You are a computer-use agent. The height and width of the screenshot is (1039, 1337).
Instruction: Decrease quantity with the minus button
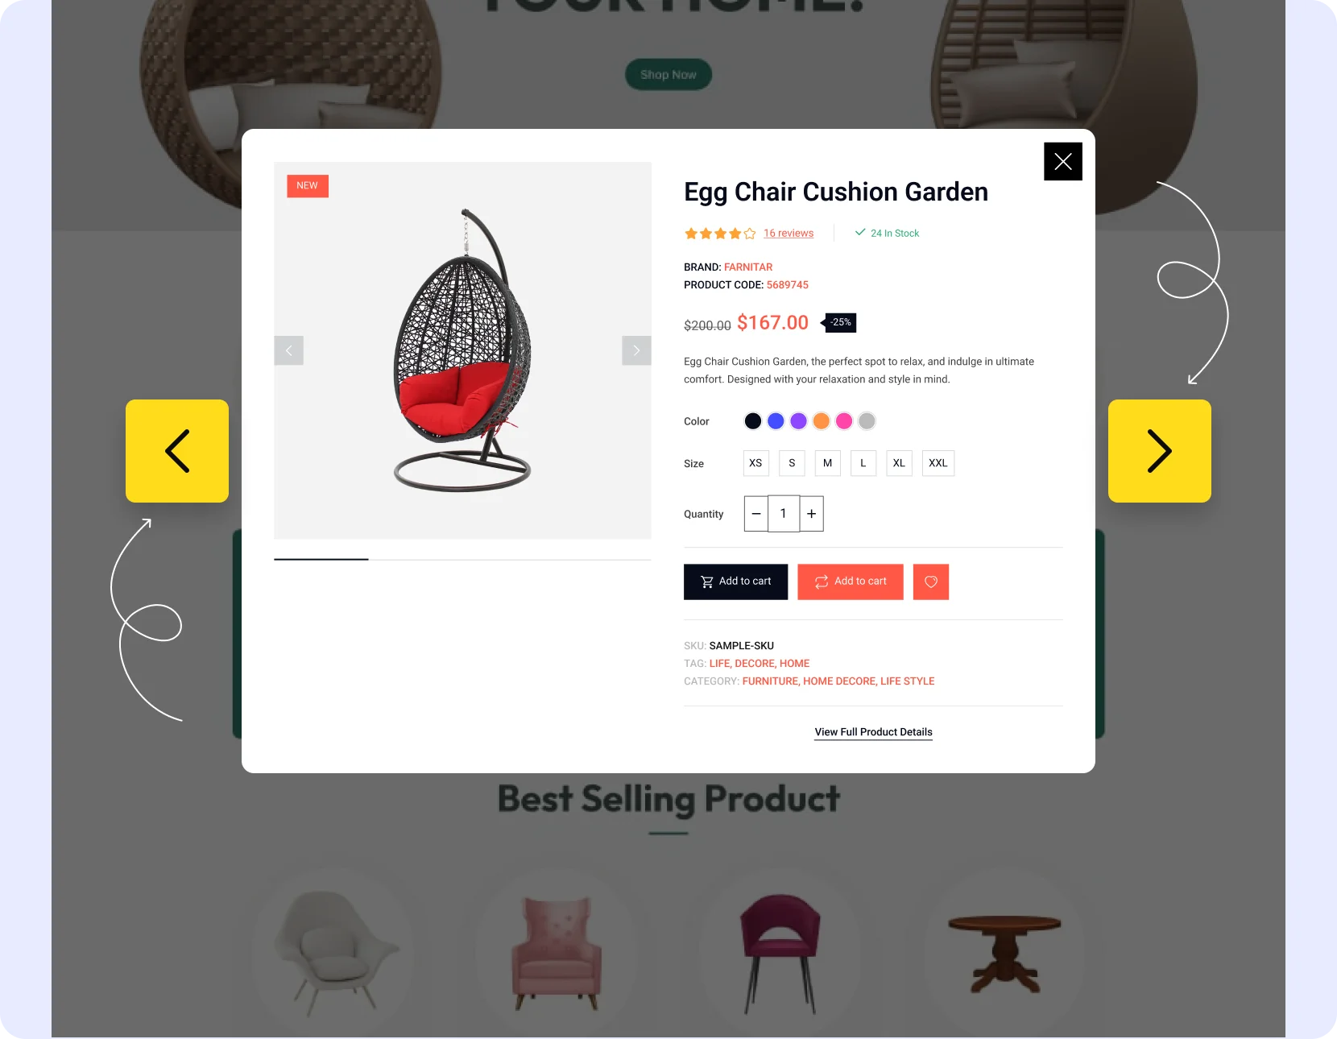click(x=755, y=514)
